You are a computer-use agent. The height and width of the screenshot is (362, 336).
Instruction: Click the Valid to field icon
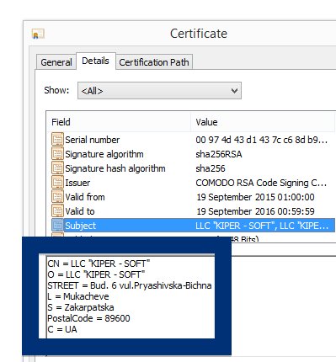(x=57, y=211)
